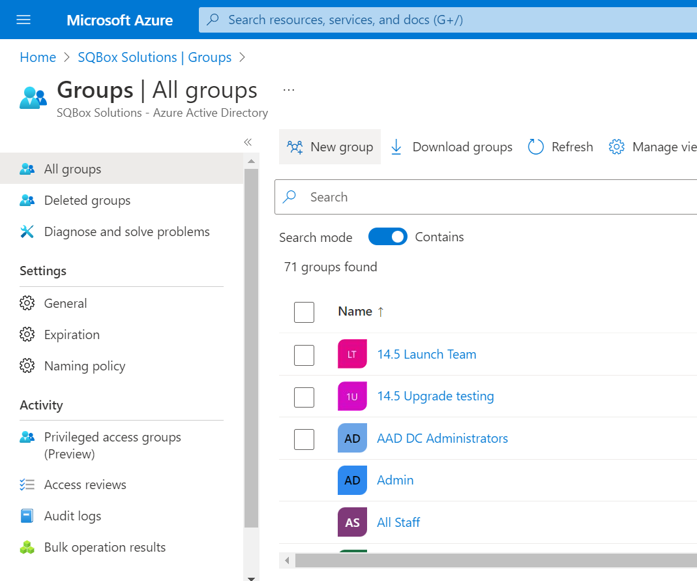Click chevron after SQBox Solutions Groups breadcrumb
Screen dimensions: 697x581
coord(243,57)
